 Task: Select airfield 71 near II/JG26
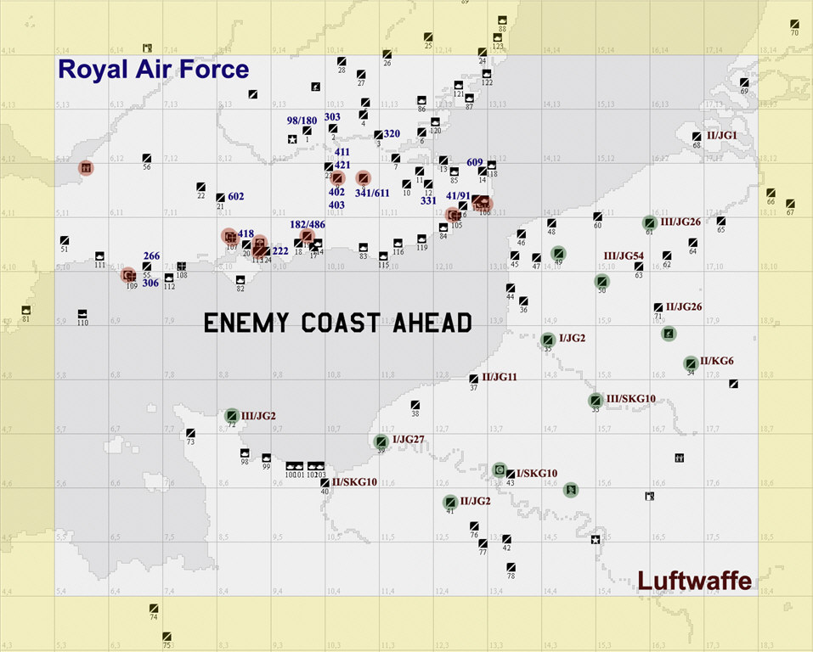click(658, 307)
